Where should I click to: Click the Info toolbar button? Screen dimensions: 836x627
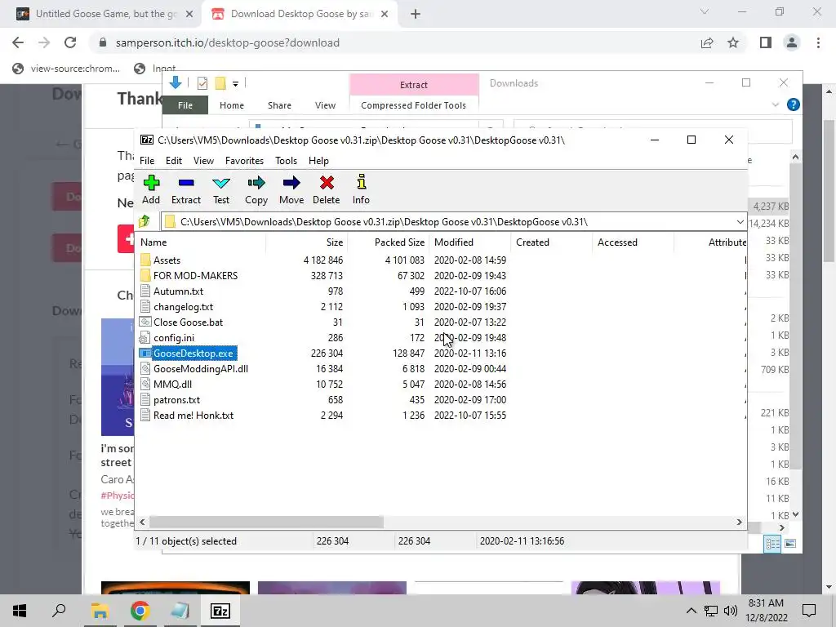point(361,189)
